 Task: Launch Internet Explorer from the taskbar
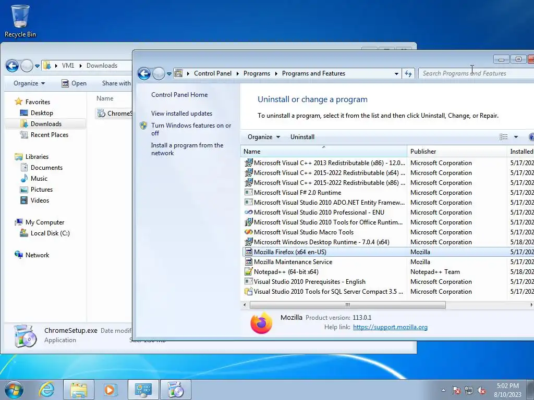point(46,390)
